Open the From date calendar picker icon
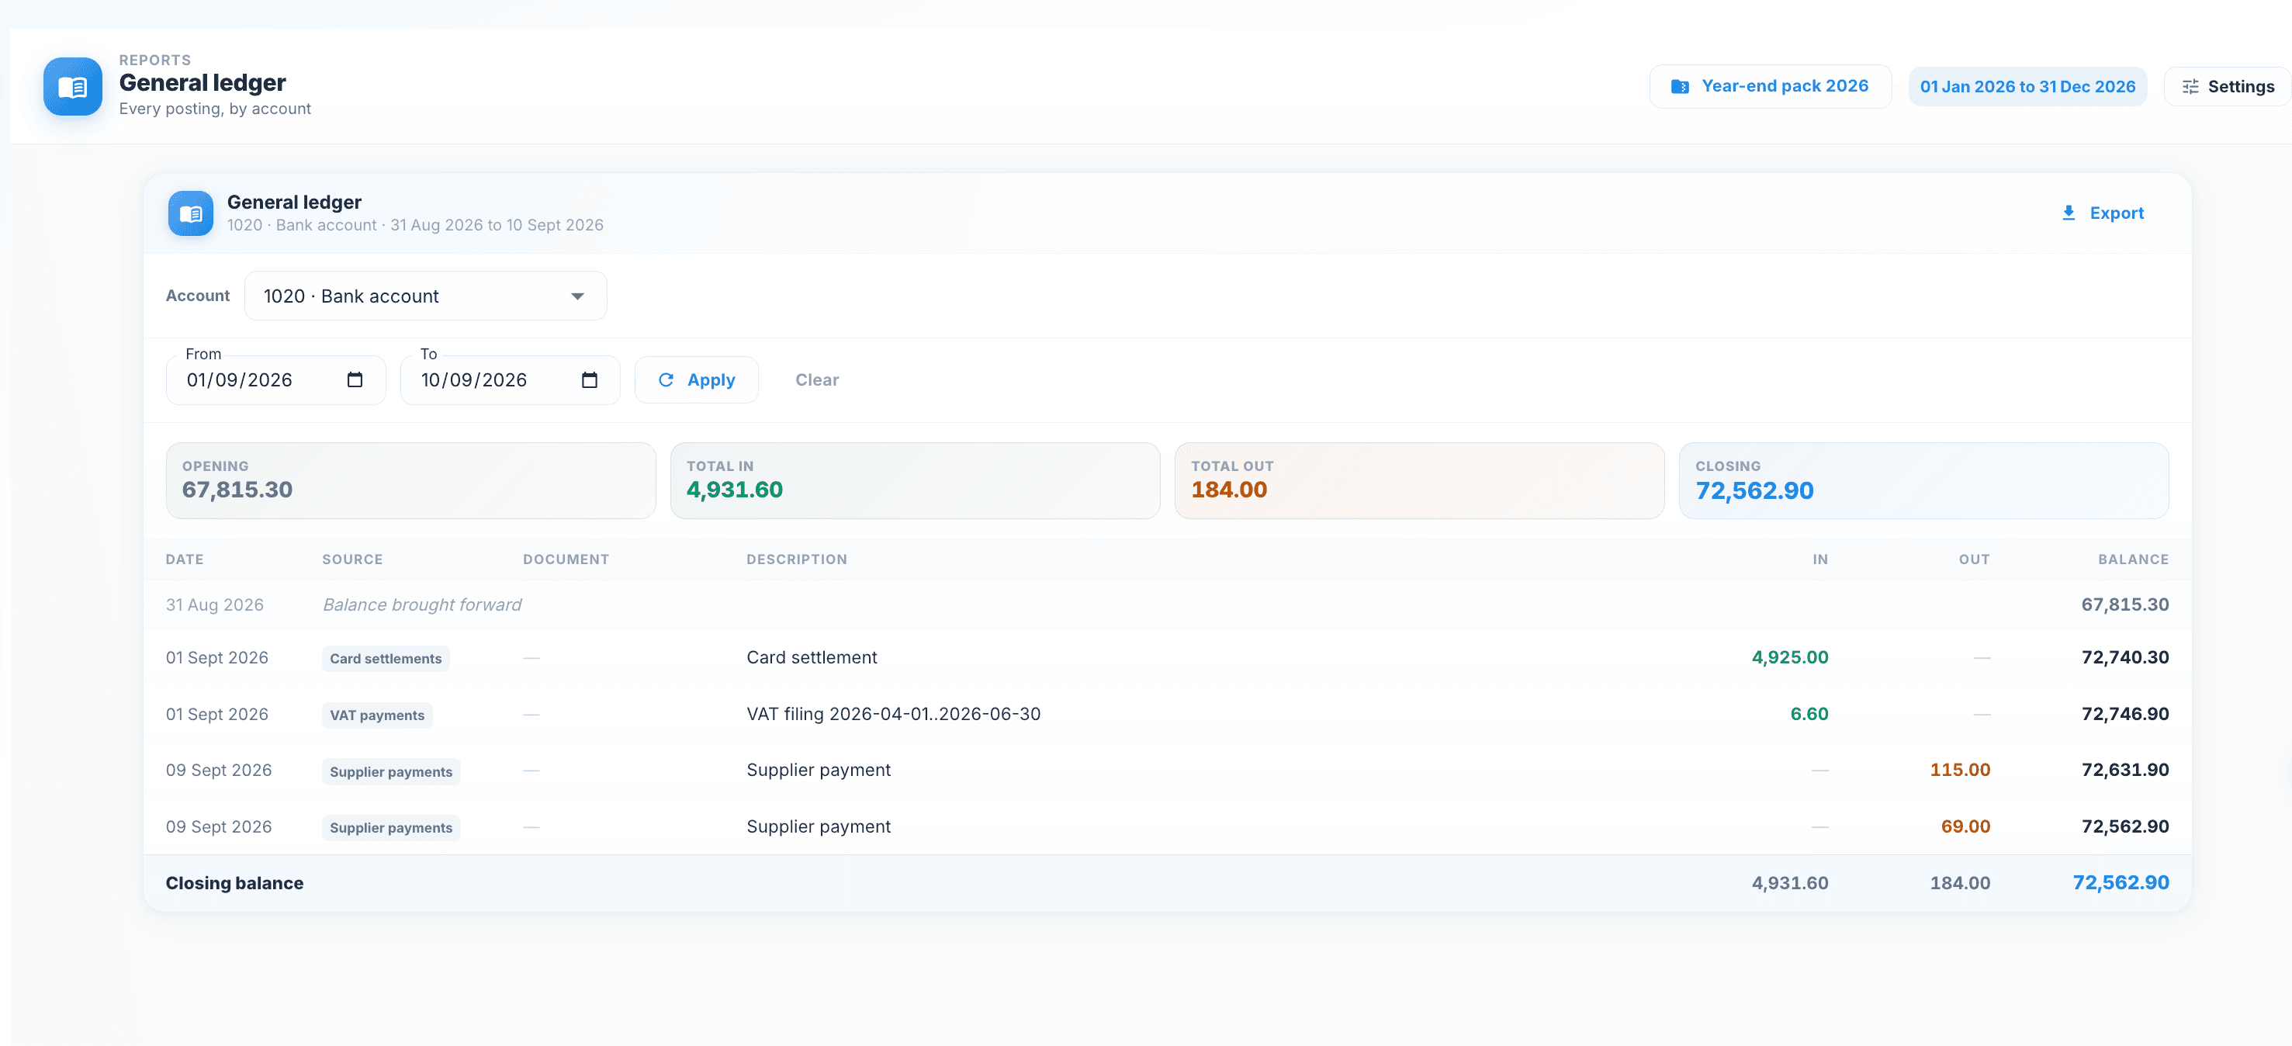The height and width of the screenshot is (1046, 2292). tap(354, 379)
